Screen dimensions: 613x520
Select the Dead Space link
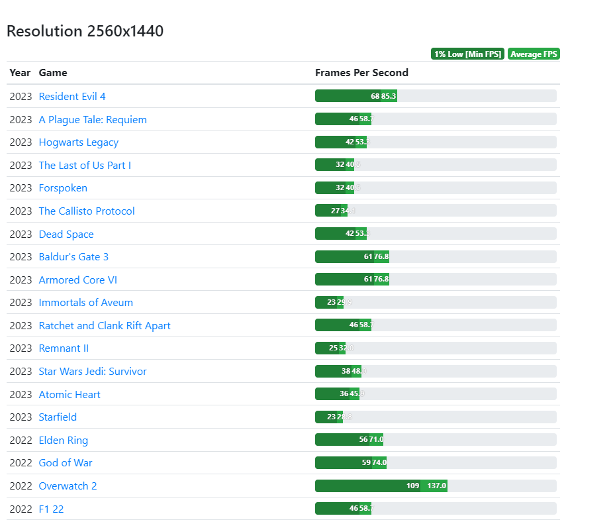pyautogui.click(x=66, y=234)
